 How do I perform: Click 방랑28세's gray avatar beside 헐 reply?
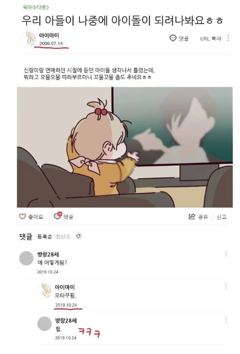point(44,324)
